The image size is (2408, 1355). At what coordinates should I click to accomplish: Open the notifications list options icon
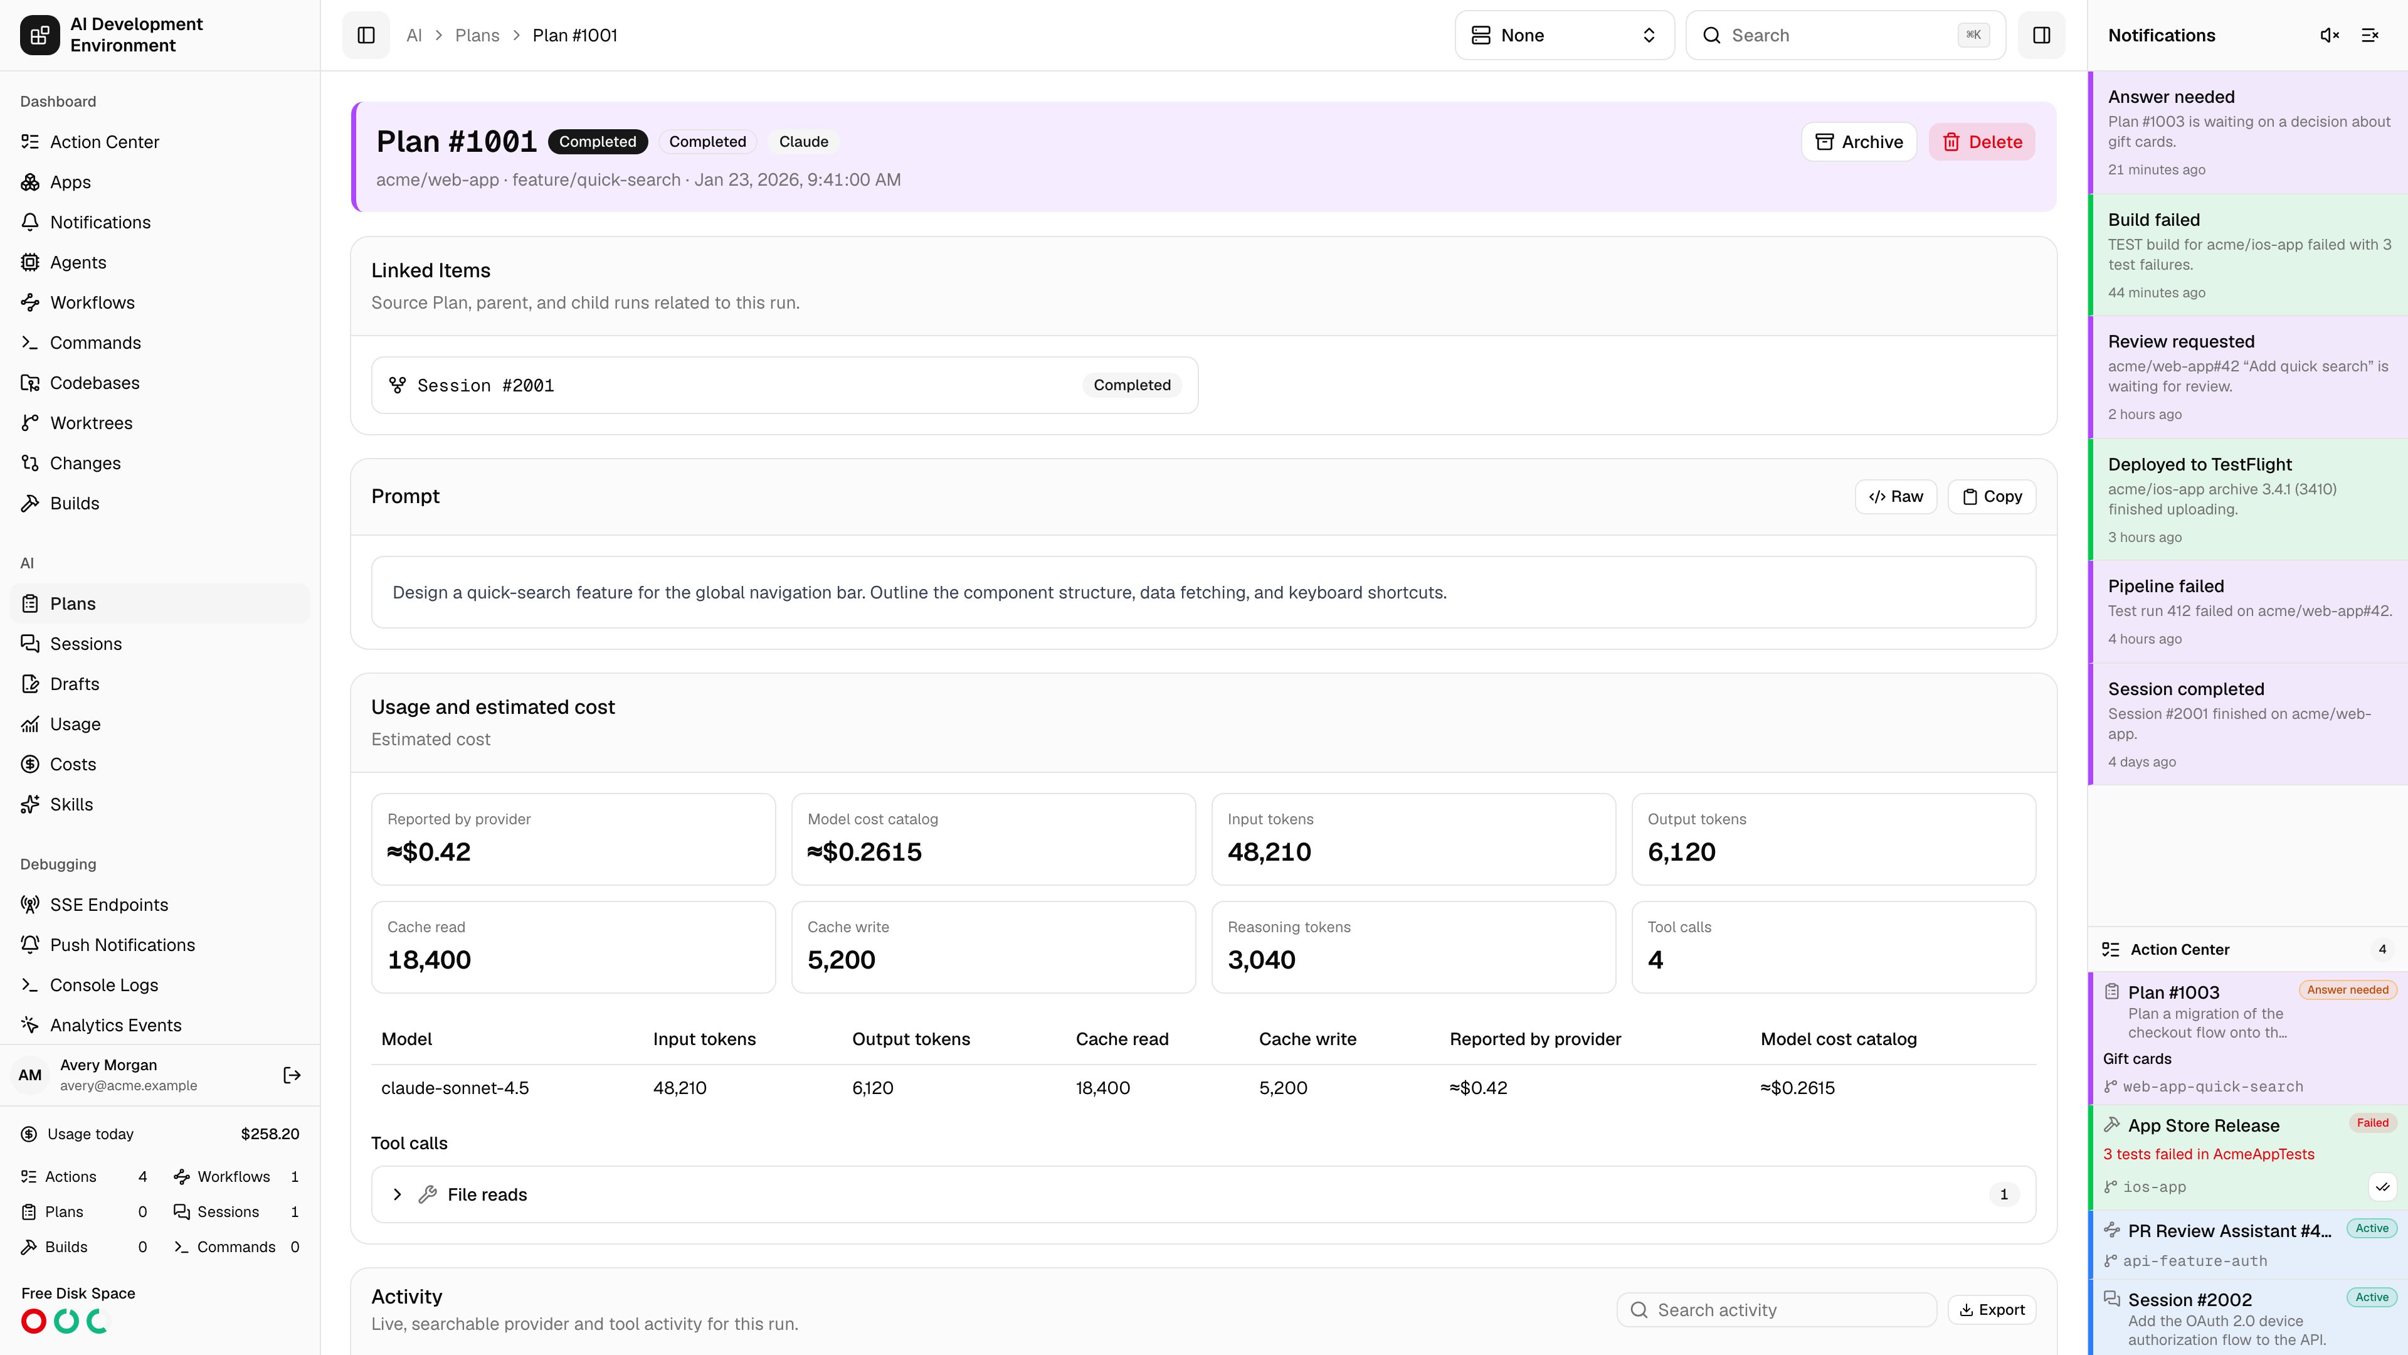[x=2370, y=36]
